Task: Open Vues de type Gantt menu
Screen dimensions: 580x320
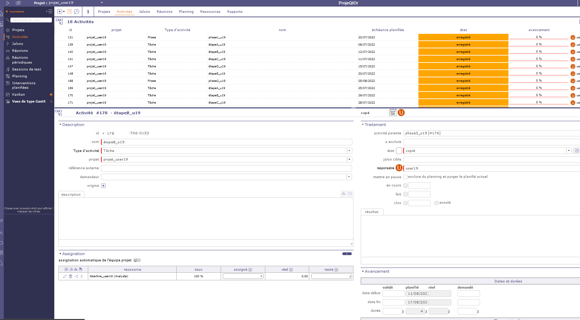Action: pyautogui.click(x=29, y=101)
